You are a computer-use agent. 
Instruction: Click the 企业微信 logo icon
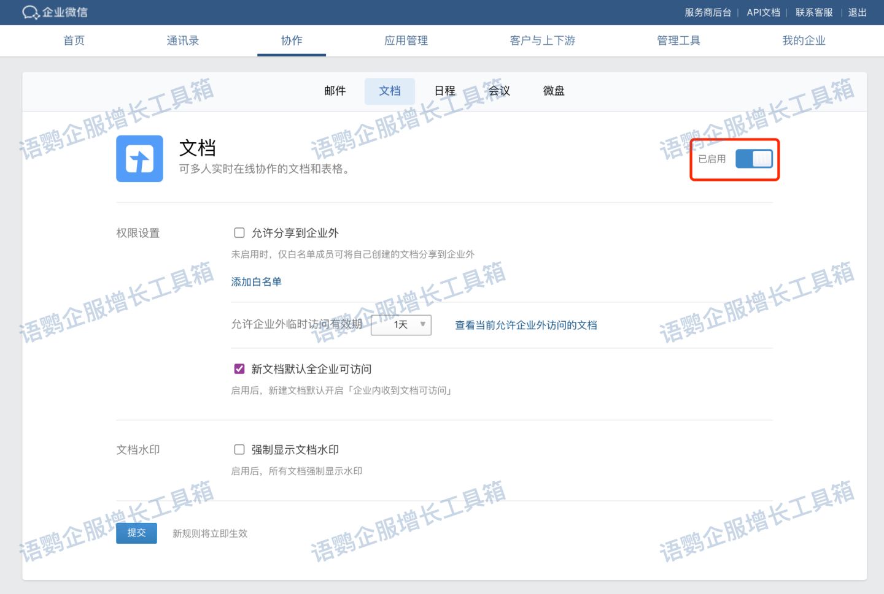tap(31, 12)
